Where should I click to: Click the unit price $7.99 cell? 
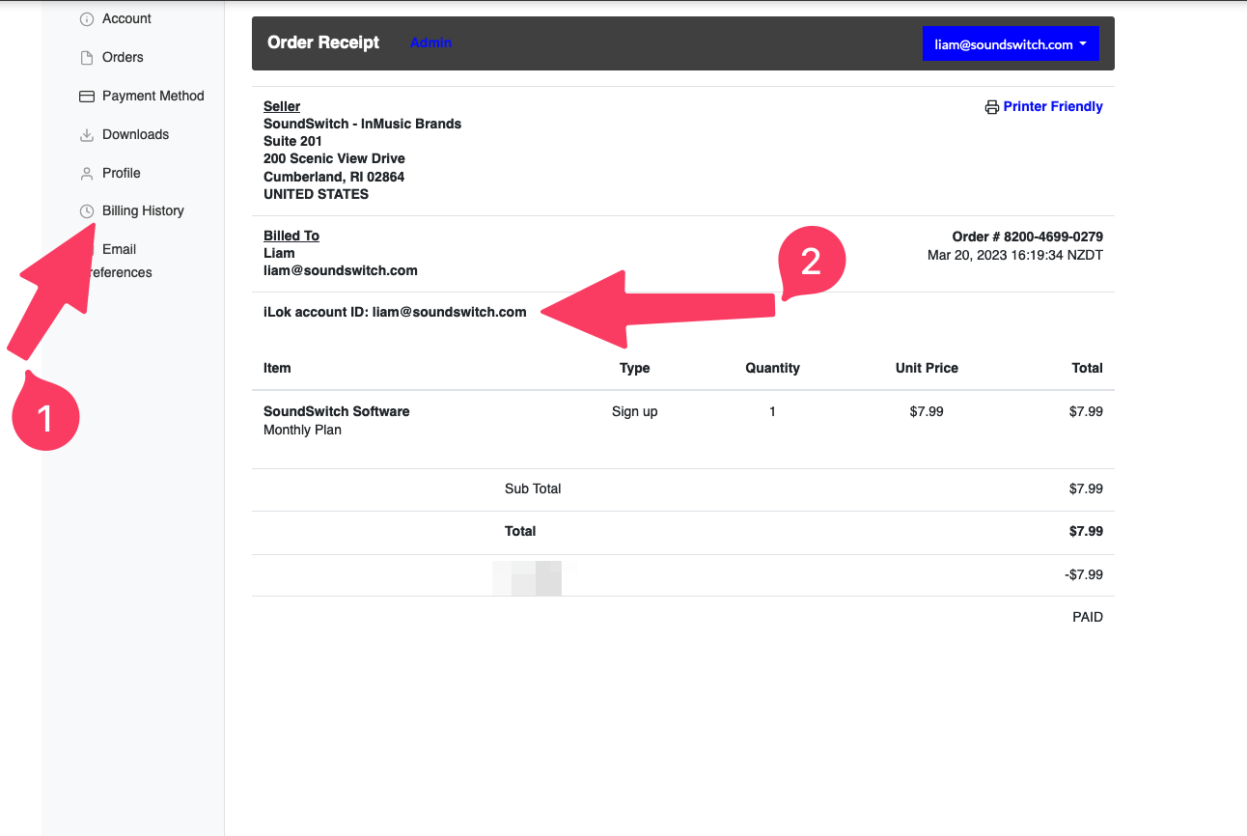click(x=927, y=411)
